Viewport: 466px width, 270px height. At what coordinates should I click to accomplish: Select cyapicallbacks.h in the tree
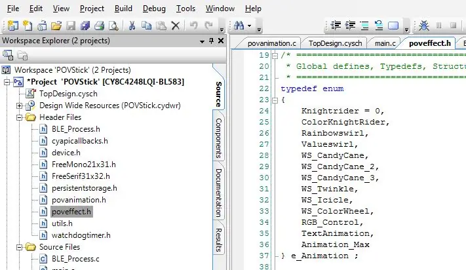(80, 141)
